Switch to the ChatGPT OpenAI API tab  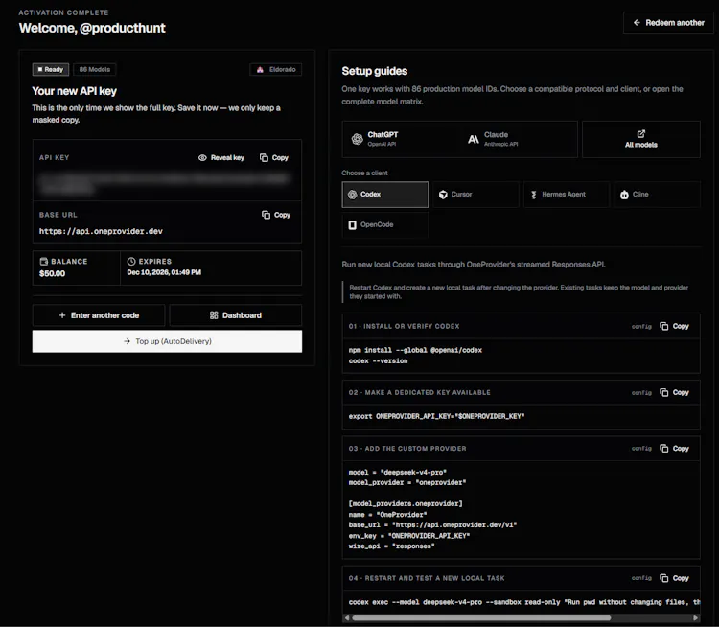401,139
